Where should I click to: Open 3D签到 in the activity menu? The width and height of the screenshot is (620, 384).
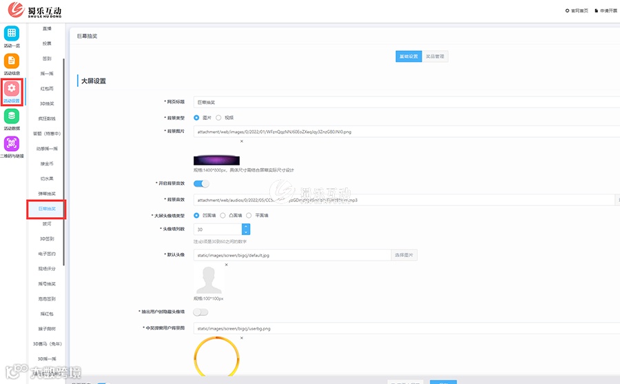pyautogui.click(x=47, y=239)
